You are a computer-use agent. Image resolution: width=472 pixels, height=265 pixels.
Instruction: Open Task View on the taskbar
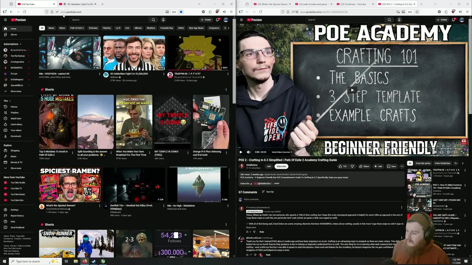(66, 261)
